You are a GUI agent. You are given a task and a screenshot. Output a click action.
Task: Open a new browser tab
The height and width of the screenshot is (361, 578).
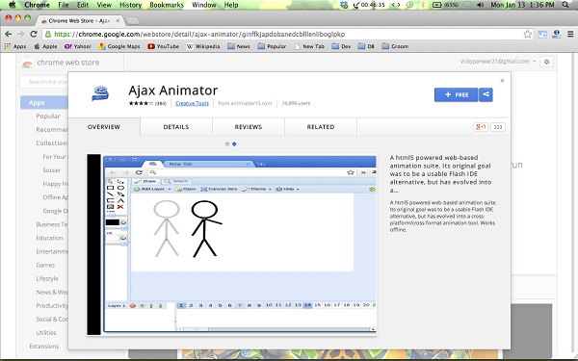pyautogui.click(x=133, y=20)
